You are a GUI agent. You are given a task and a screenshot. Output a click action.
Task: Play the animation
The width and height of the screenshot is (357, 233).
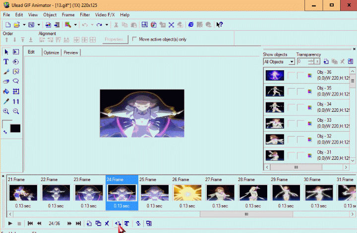coord(10,224)
